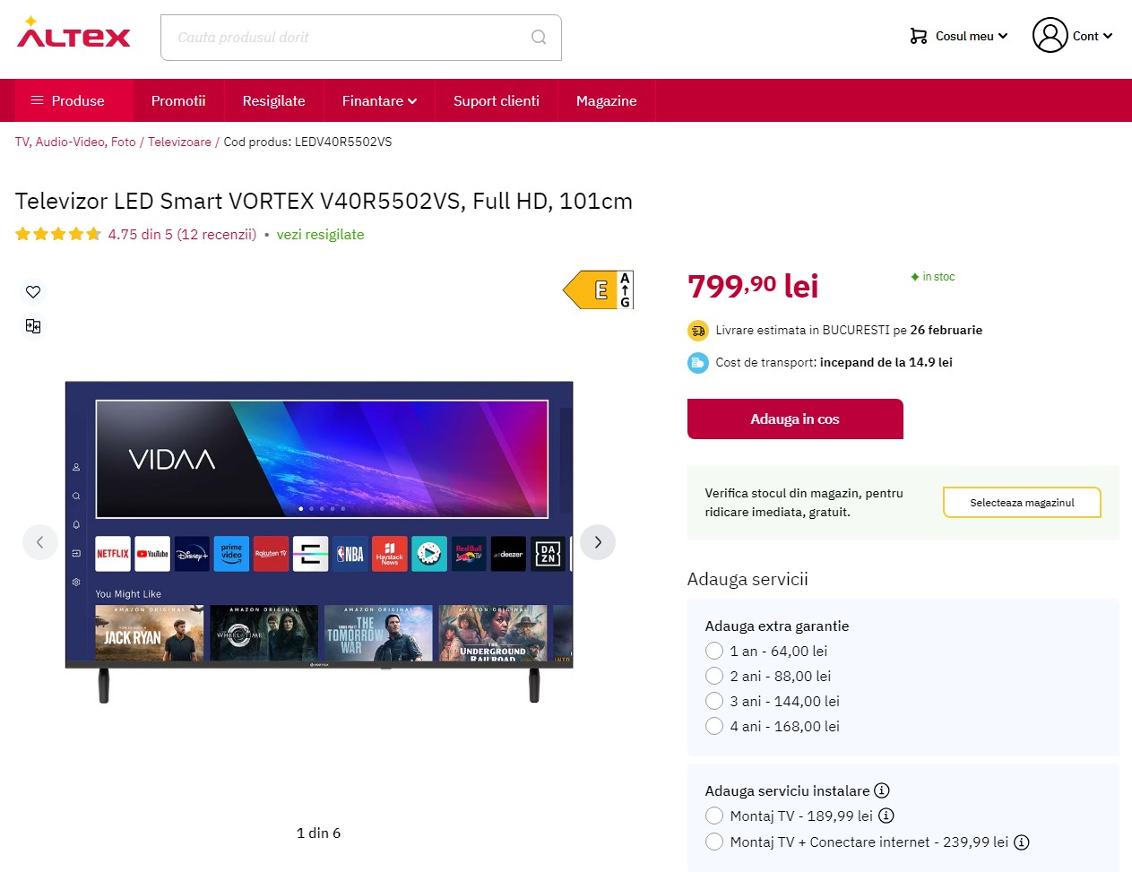Viewport: 1132px width, 872px height.
Task: Open the Produse menu
Action: (67, 100)
